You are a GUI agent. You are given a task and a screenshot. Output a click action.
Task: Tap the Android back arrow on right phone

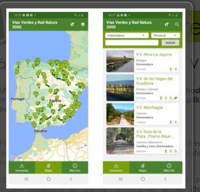coord(165,179)
